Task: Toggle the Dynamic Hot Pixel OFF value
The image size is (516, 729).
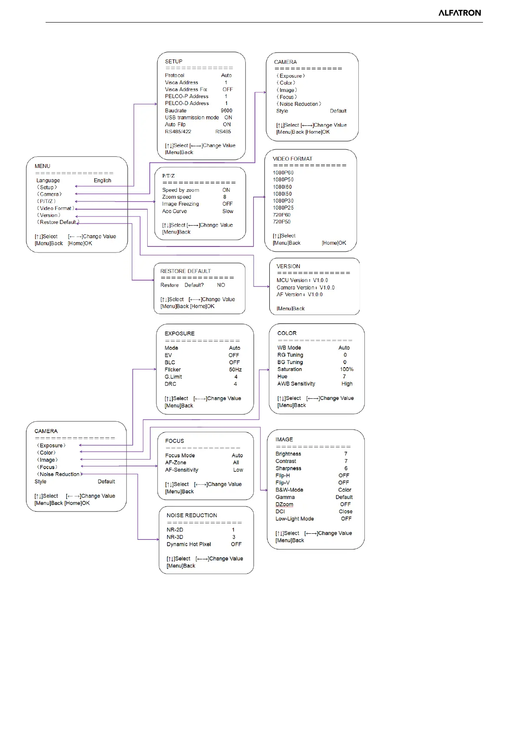Action: [x=236, y=544]
